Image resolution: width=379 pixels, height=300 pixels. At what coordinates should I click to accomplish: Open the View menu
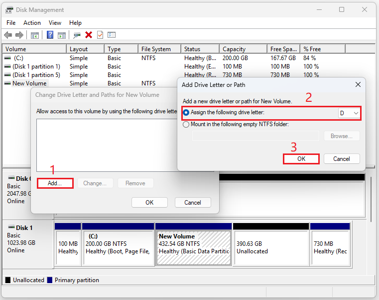click(55, 23)
